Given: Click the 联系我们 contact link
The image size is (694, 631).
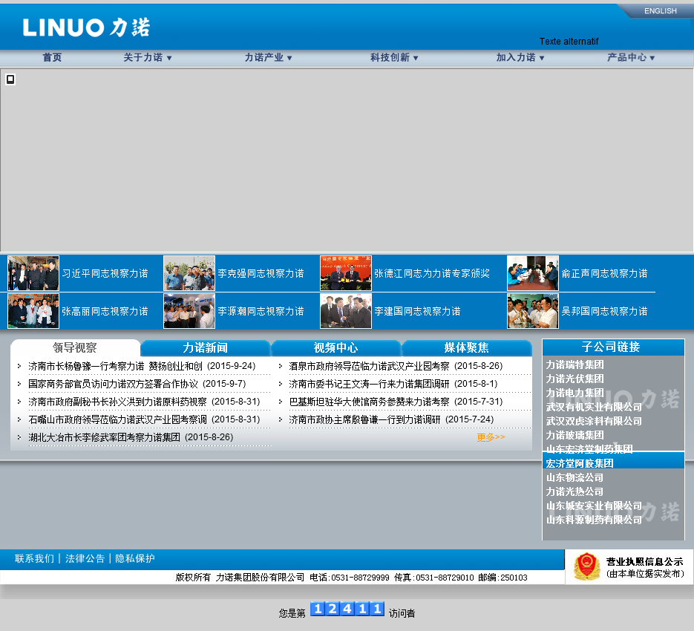Looking at the screenshot, I should (x=34, y=559).
